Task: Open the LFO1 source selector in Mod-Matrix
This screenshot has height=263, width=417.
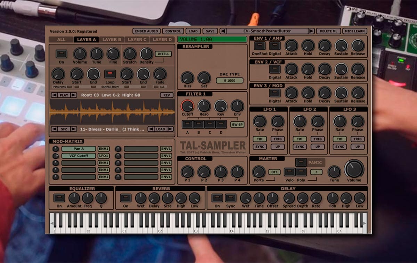Action: pyautogui.click(x=104, y=156)
